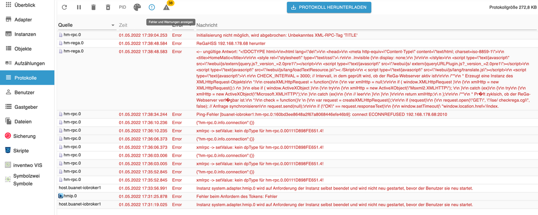Click the trash icon to clear log
Image resolution: width=538 pixels, height=215 pixels.
[93, 8]
